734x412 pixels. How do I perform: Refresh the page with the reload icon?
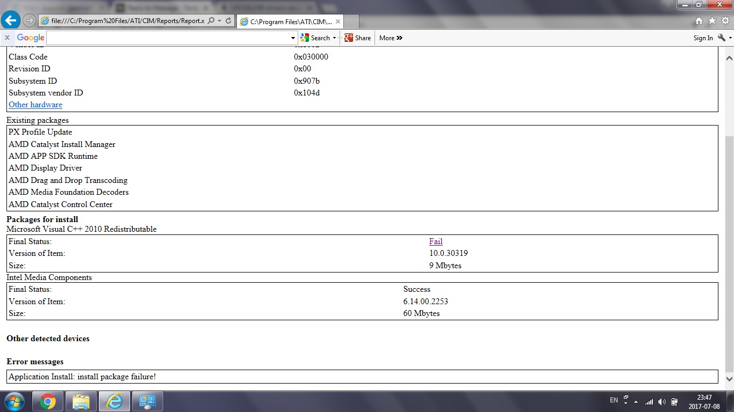pyautogui.click(x=228, y=20)
